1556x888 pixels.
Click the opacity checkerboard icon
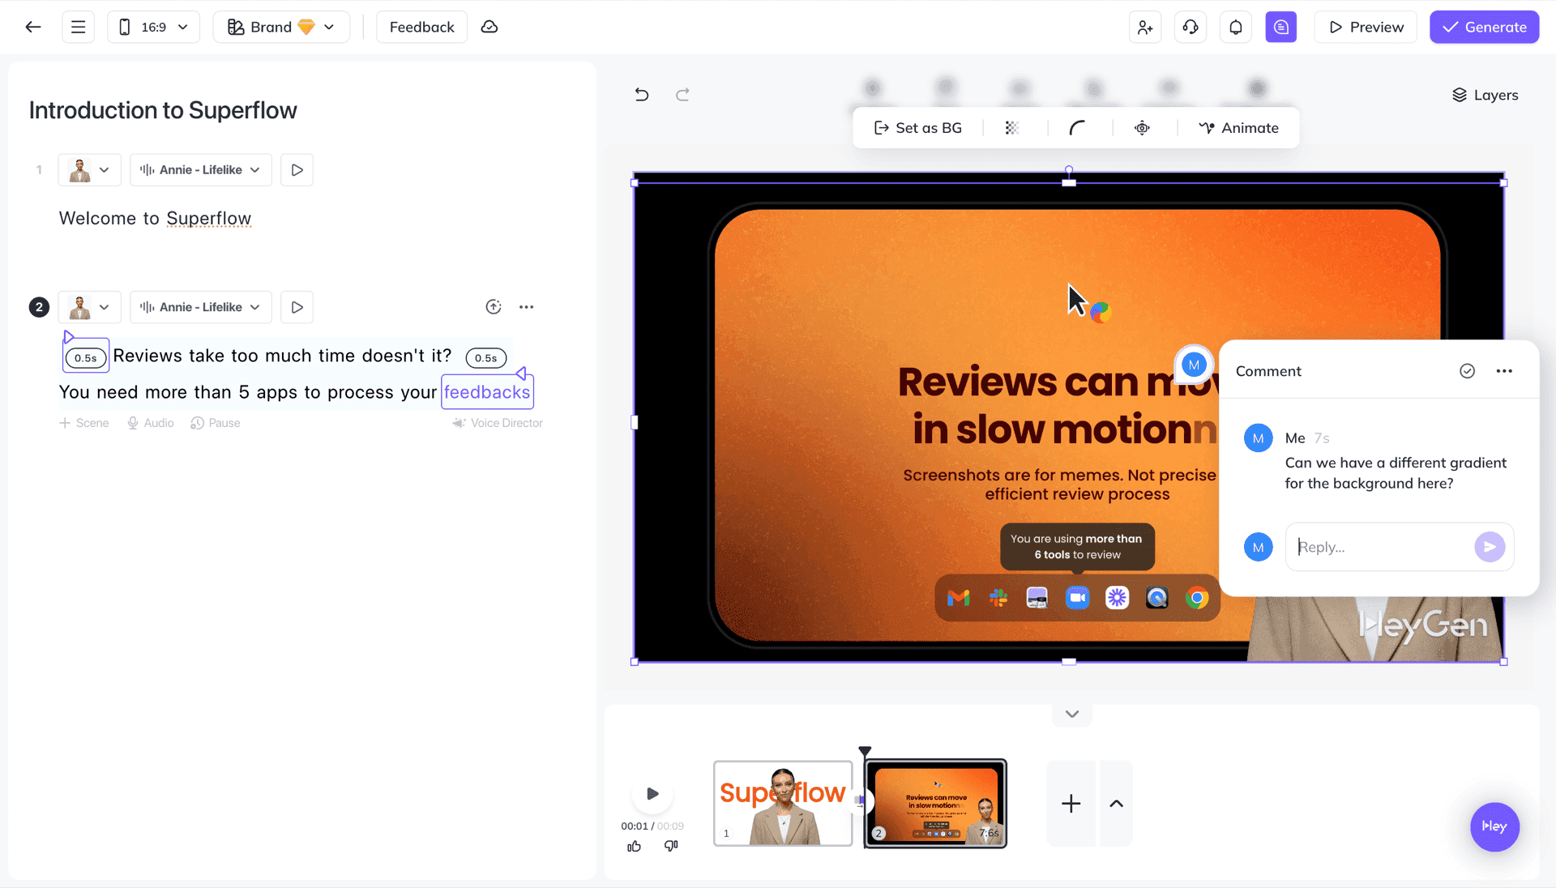click(1012, 128)
